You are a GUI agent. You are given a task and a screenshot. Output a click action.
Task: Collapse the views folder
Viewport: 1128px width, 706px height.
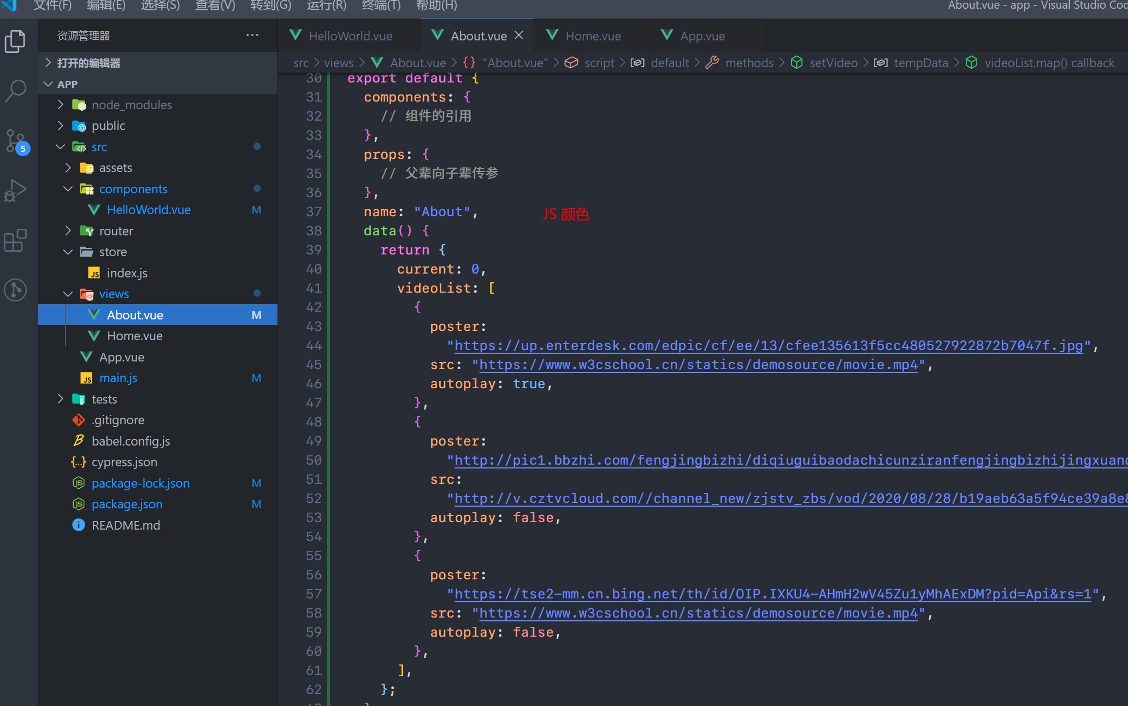[158, 294]
